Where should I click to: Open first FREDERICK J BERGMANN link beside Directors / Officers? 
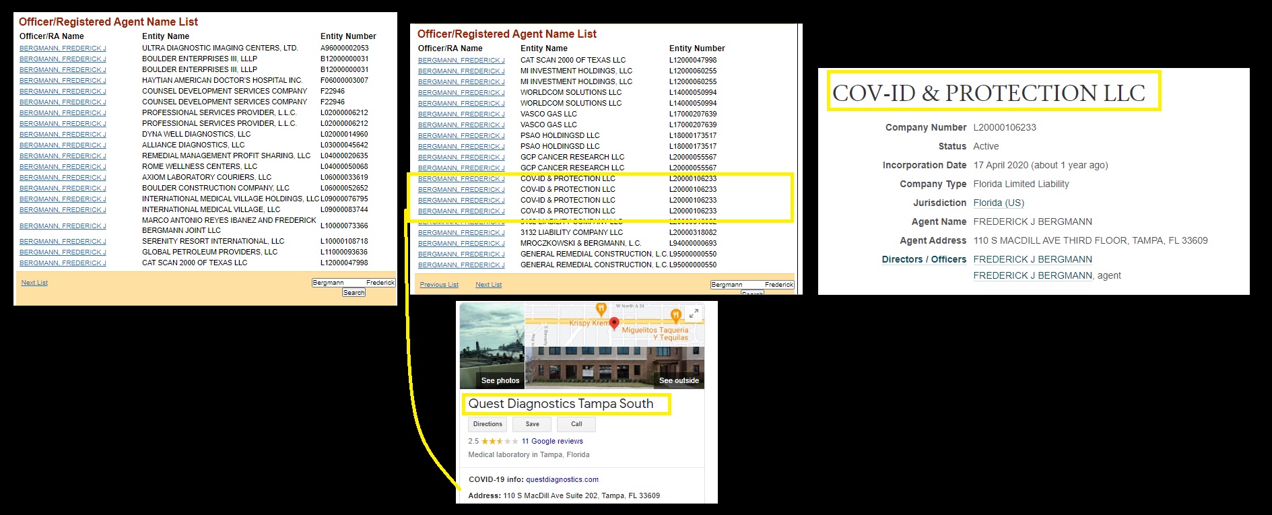point(1033,259)
